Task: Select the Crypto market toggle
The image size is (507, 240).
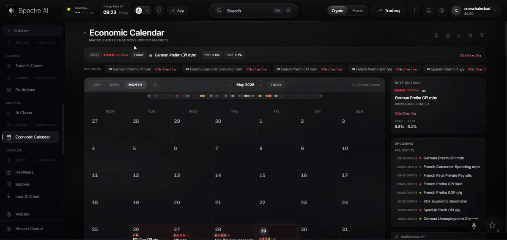Action: [337, 11]
